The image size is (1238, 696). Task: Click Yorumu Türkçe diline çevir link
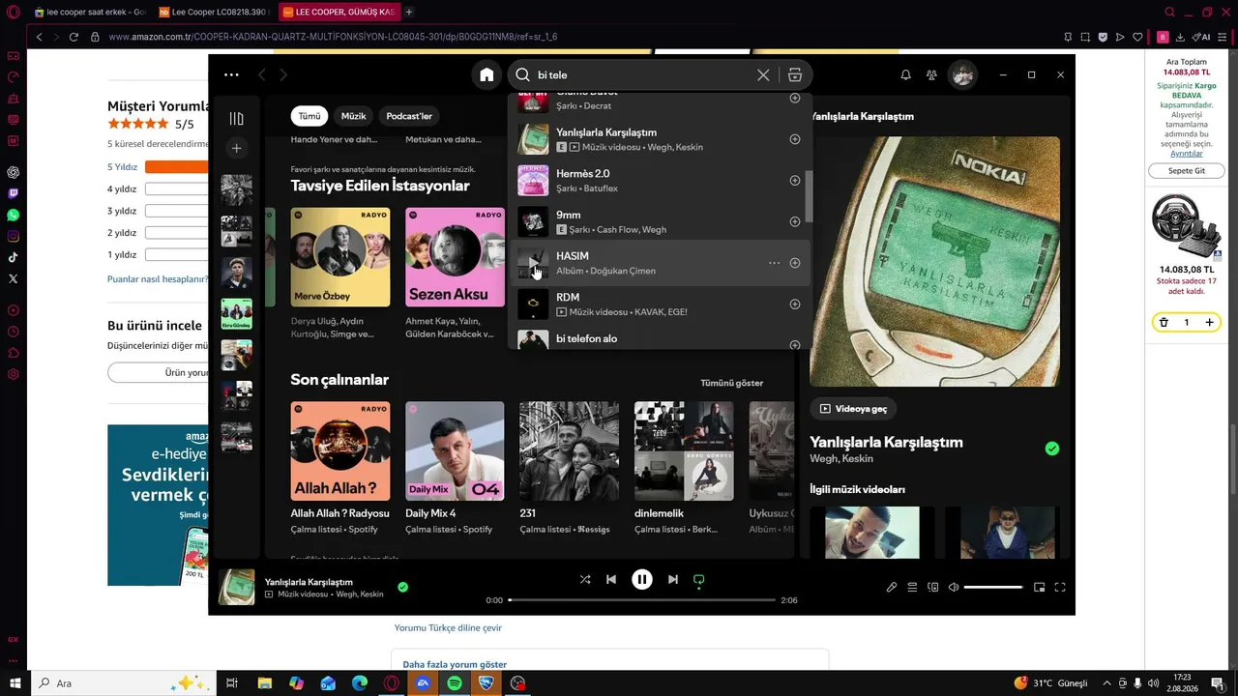pos(448,627)
